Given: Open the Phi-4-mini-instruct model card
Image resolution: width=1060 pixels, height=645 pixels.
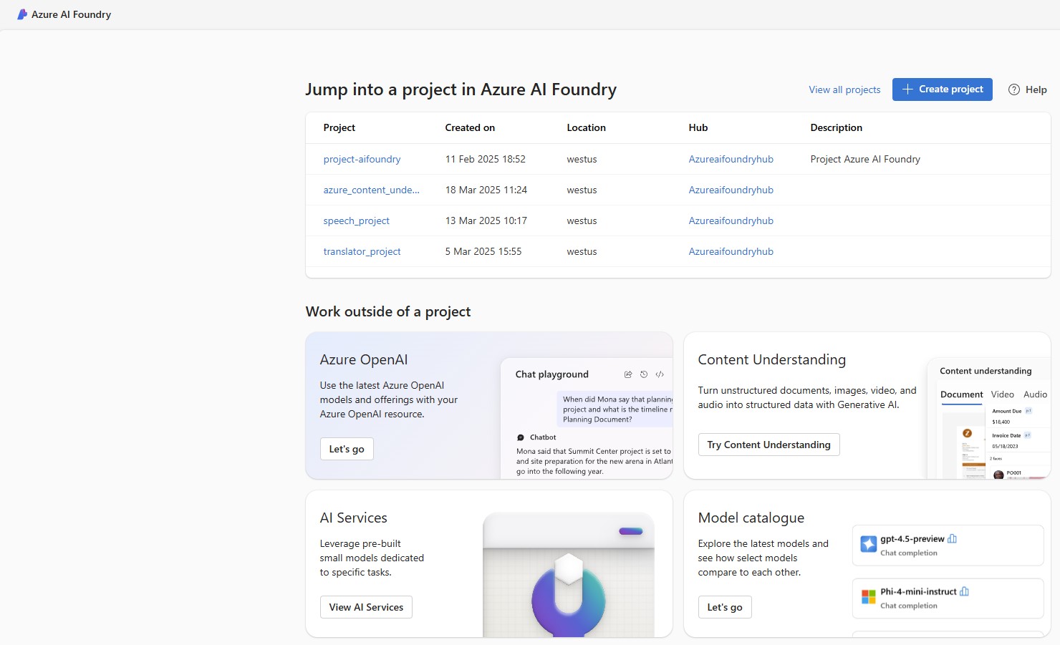Looking at the screenshot, I should click(x=948, y=598).
